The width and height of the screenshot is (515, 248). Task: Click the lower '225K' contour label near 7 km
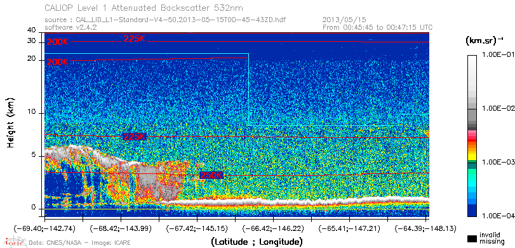(135, 137)
